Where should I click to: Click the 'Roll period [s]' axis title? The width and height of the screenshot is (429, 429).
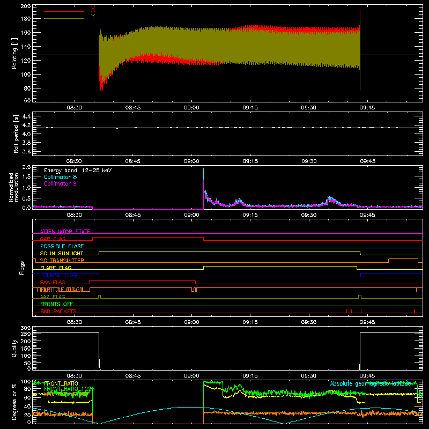(x=16, y=134)
